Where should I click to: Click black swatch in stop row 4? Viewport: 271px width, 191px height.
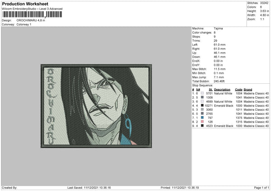(202, 105)
